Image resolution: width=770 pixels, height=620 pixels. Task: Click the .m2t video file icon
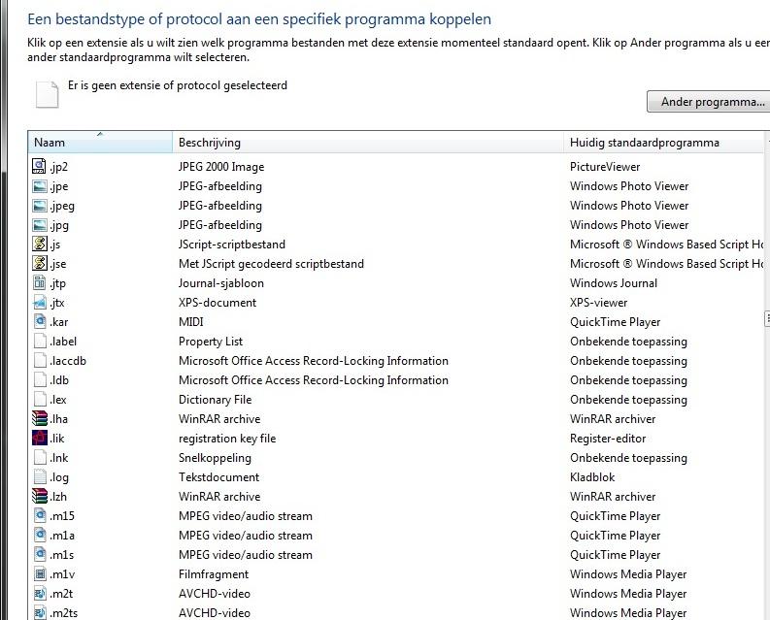[x=39, y=593]
